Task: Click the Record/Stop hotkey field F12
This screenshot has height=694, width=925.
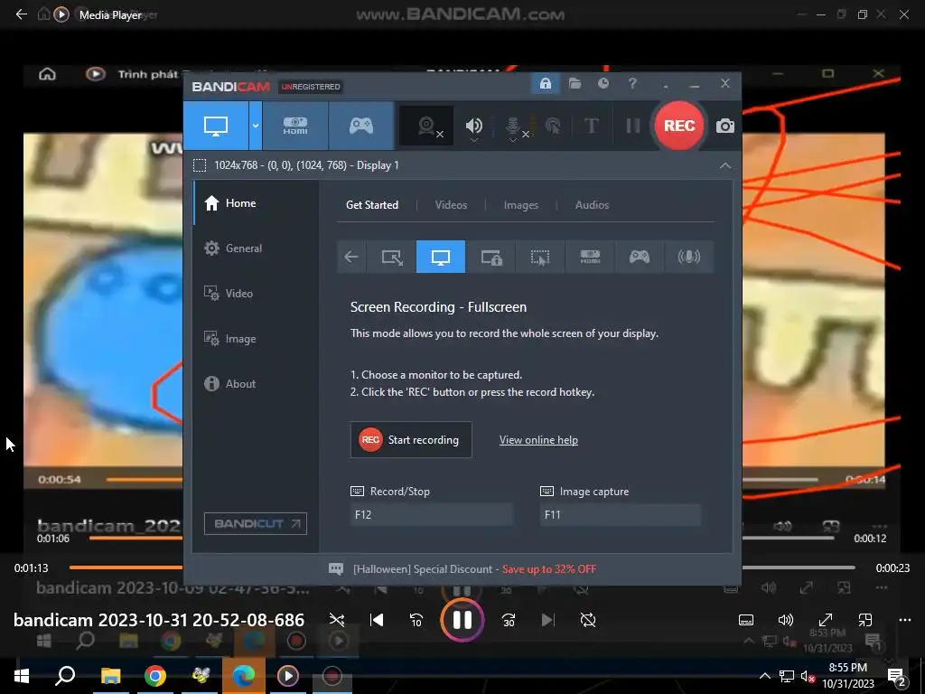Action: [431, 514]
